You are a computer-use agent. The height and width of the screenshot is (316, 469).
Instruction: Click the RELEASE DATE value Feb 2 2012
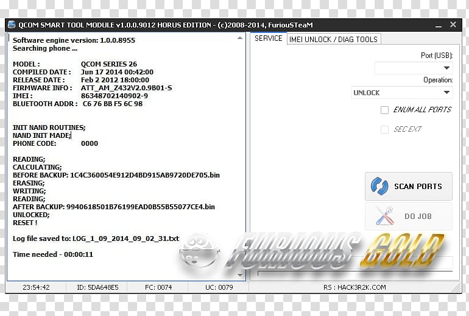click(115, 80)
